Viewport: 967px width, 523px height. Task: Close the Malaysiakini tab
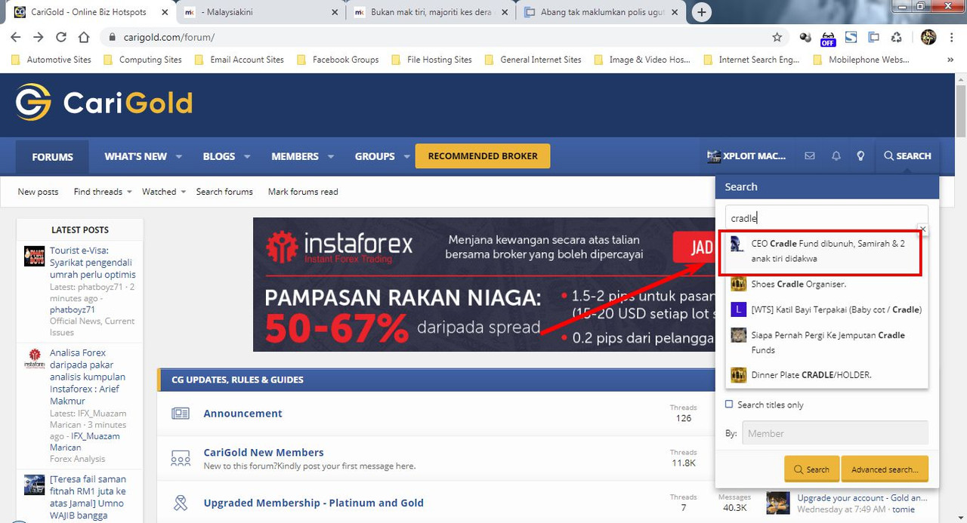[335, 12]
